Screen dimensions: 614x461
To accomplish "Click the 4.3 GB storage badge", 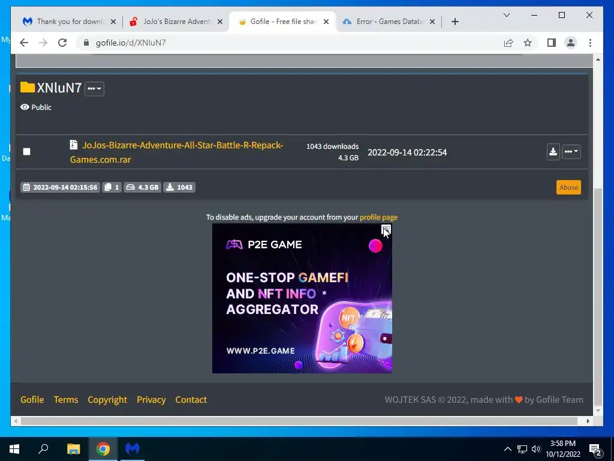I will tap(143, 187).
